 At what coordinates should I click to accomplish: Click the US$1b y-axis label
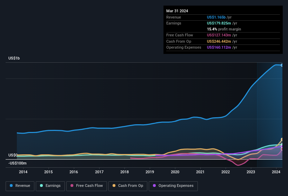pyautogui.click(x=14, y=58)
